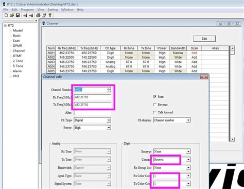Viewport: 244px width, 189px height.
Task: Open the Program menu
Action: point(27,10)
